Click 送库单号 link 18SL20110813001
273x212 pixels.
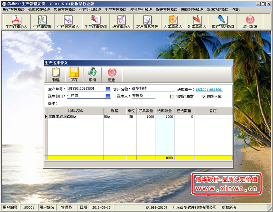pyautogui.click(x=209, y=90)
